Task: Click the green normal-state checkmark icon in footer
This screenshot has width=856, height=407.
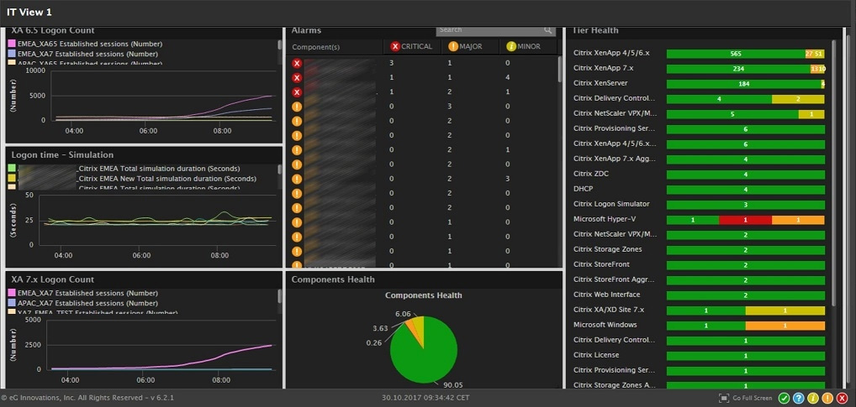Action: 784,399
